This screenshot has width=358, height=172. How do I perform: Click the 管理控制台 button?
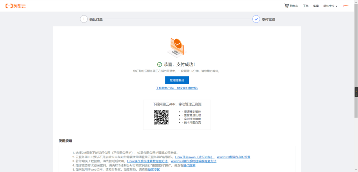[x=177, y=80]
